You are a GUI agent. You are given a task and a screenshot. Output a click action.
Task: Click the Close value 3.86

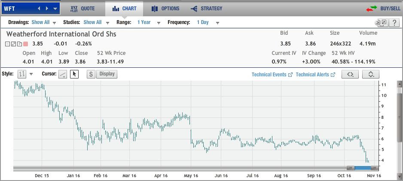[80, 62]
